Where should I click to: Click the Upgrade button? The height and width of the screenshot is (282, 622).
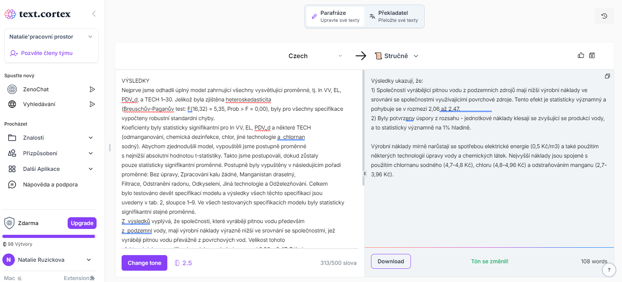click(82, 223)
